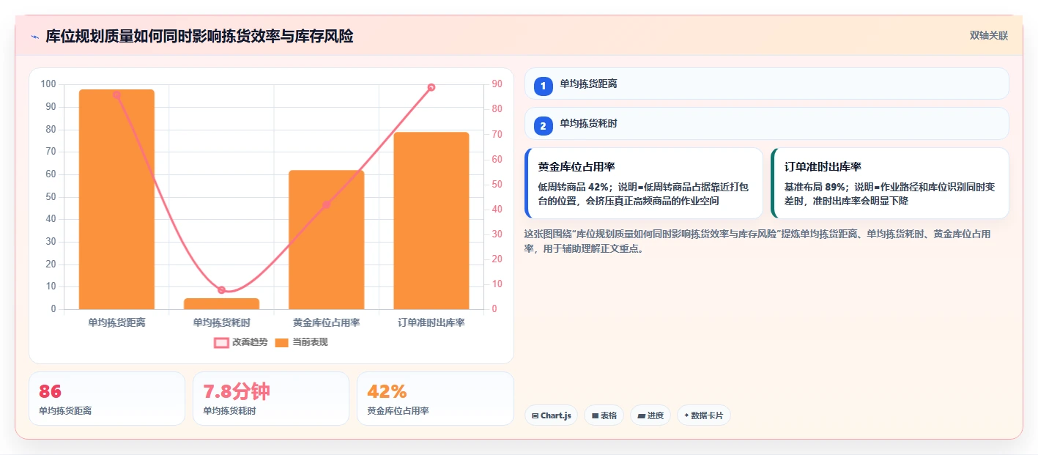Click the 黄金库位占用率 orange bar

(x=326, y=240)
